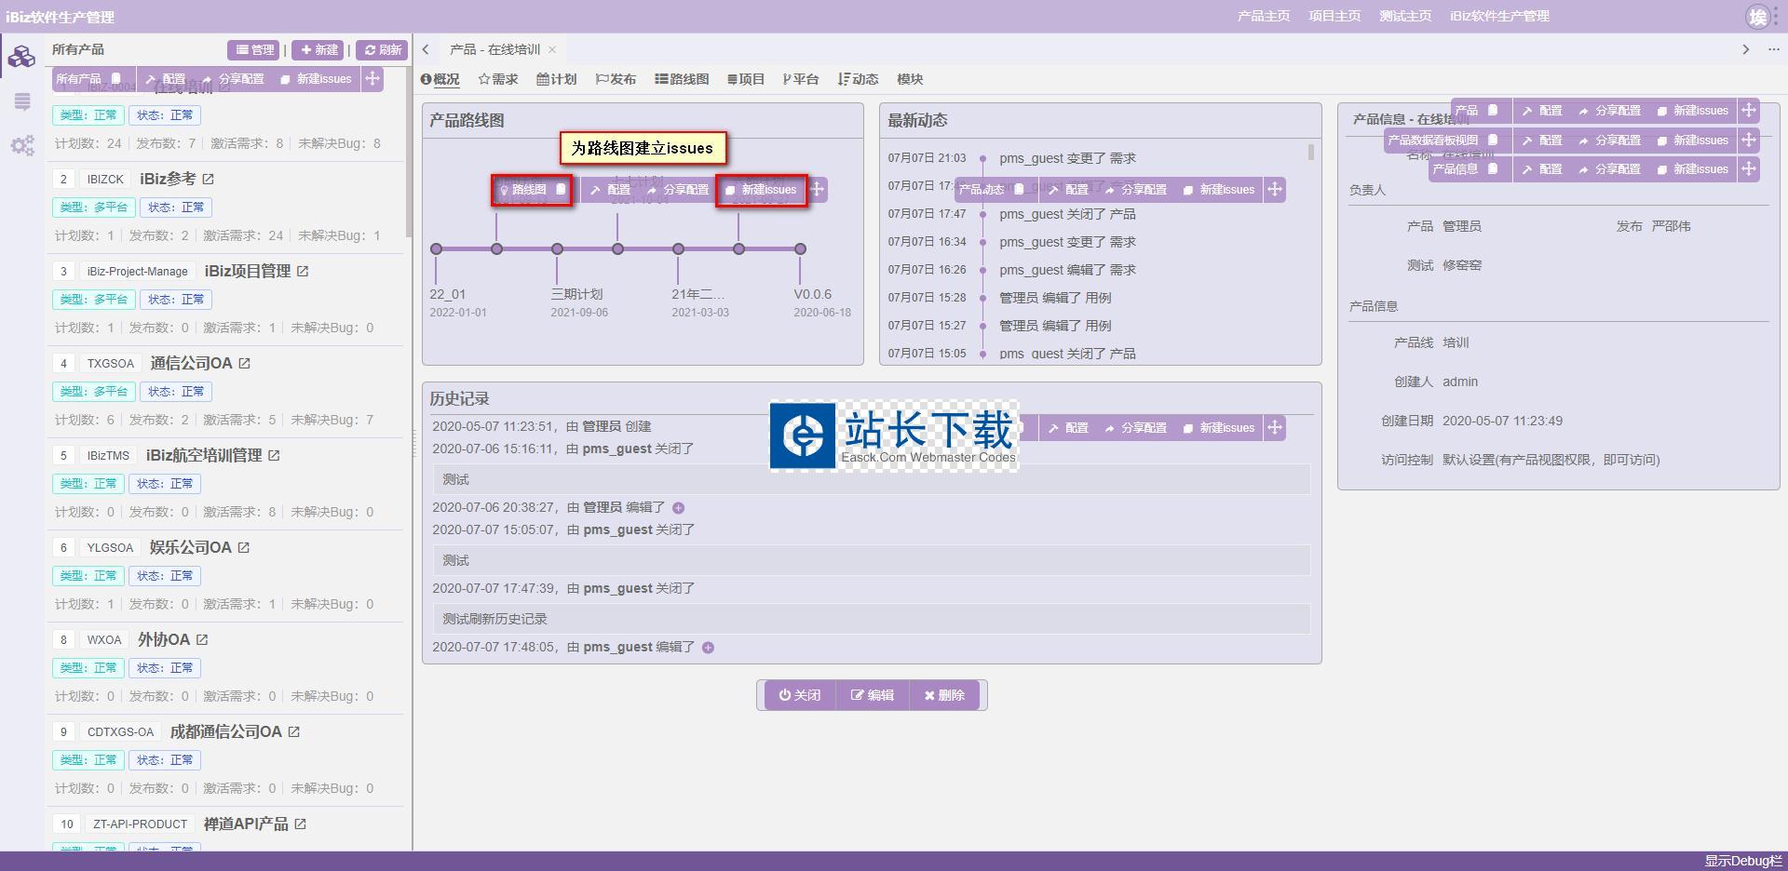
Task: Open 项目主页 in top navigation
Action: click(x=1334, y=16)
